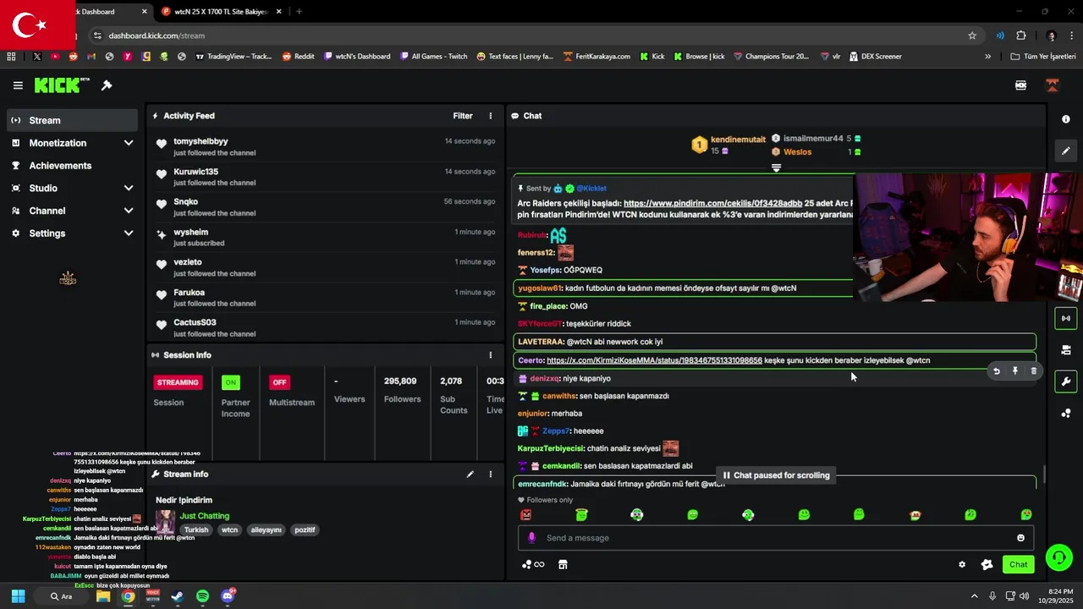Send the message with the Chat button

[1018, 565]
